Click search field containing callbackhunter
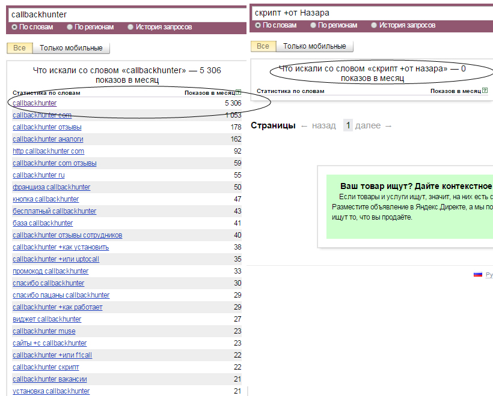493x396 pixels. [127, 14]
